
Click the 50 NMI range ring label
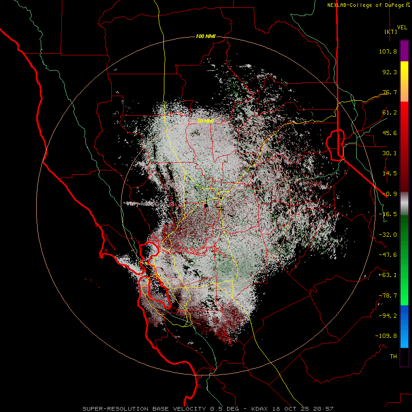tap(206, 121)
